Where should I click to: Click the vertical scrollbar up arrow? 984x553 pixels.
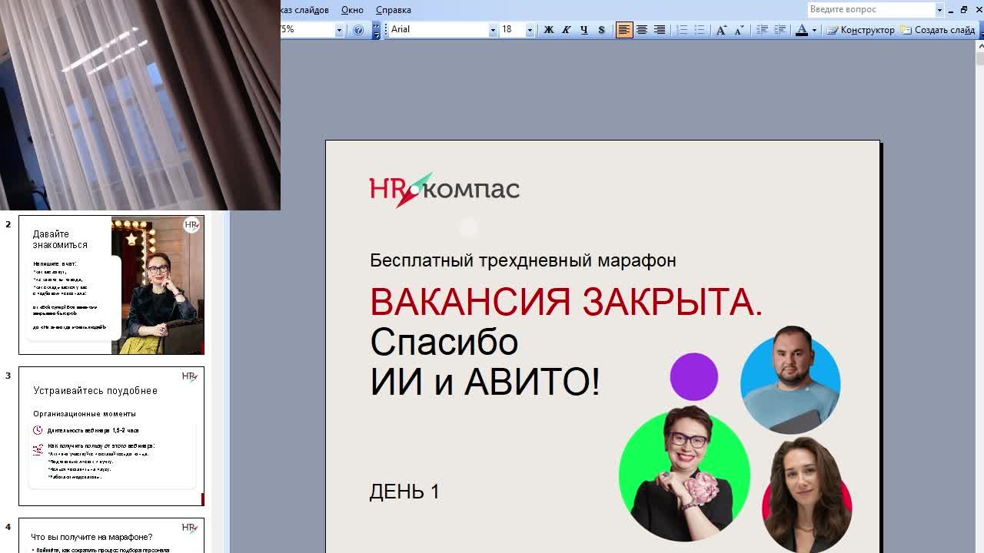(x=979, y=46)
